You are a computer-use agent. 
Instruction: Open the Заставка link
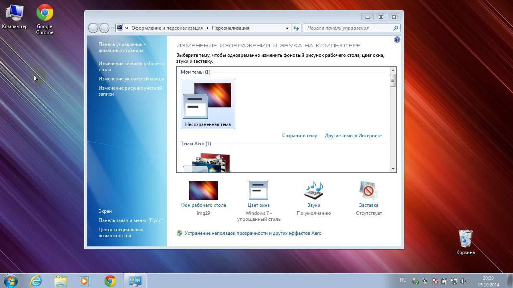[x=369, y=205]
